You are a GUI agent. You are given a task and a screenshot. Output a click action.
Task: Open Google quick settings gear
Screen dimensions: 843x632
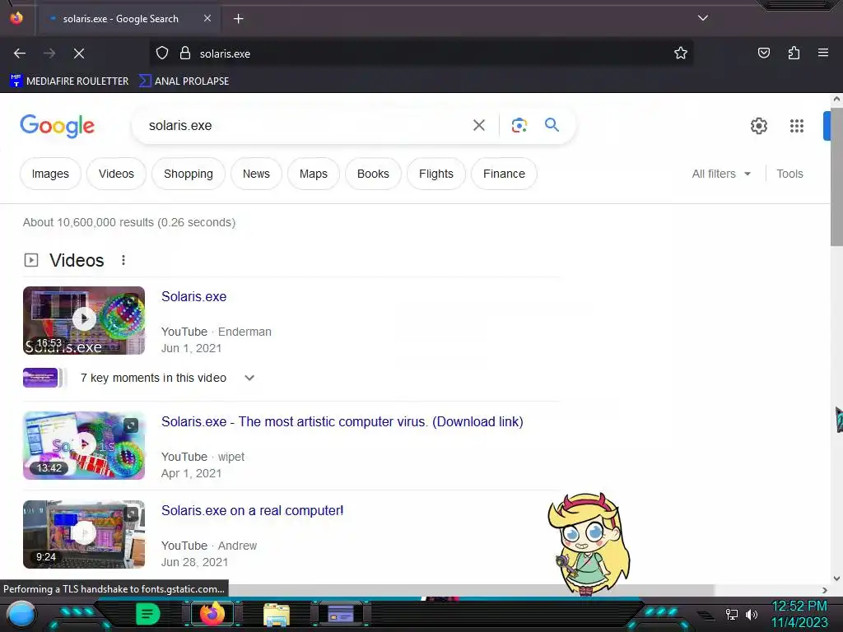(x=758, y=126)
